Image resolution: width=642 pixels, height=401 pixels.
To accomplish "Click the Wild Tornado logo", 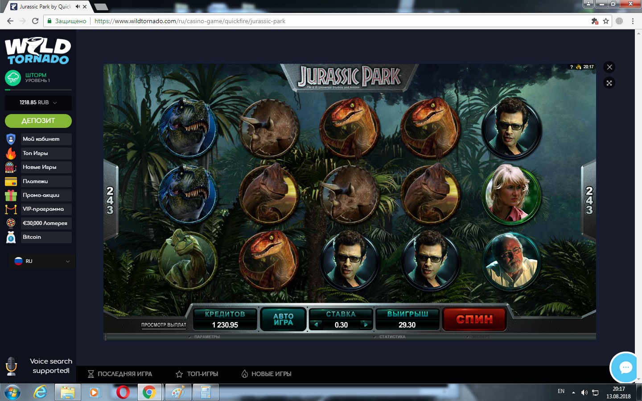I will 38,50.
